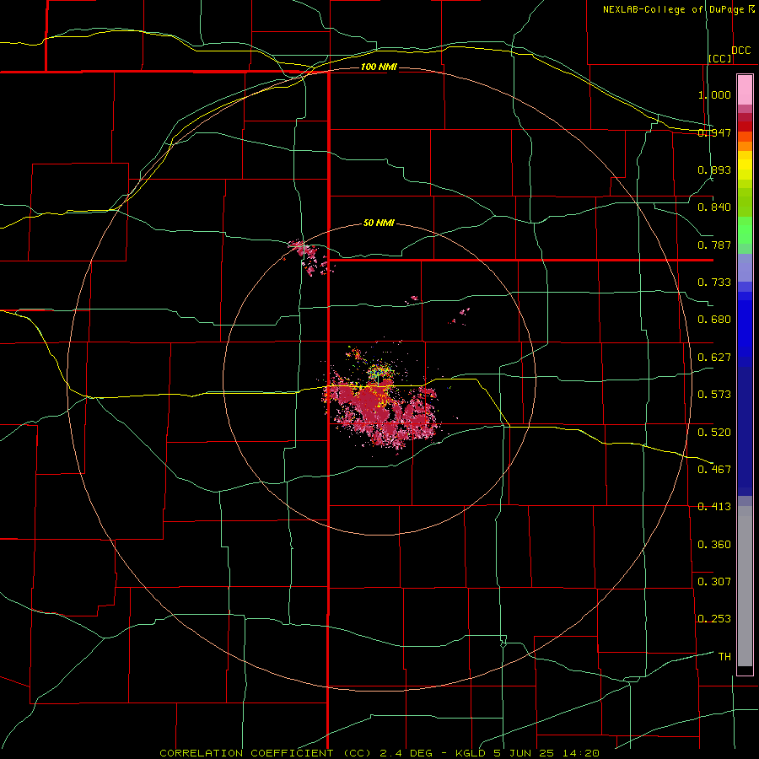Click the 0.947 legend value
Viewport: 759px width, 759px height.
[714, 132]
